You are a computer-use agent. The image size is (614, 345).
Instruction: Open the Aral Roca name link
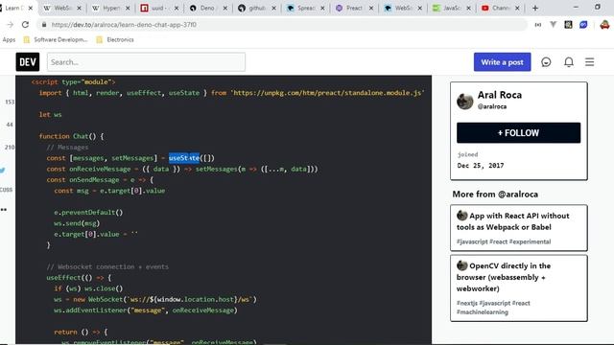(x=499, y=95)
